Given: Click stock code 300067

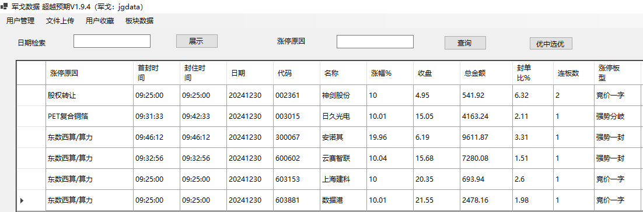Looking at the screenshot, I should [297, 137].
